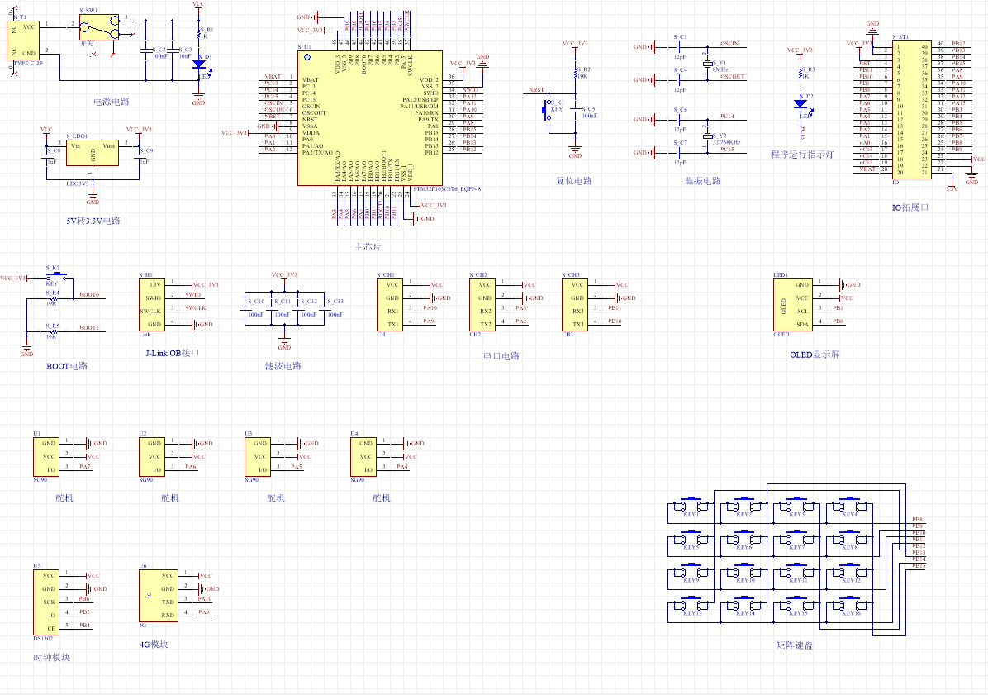Click the J-Link OB接口 label
Screen dimensions: 988x695
(x=173, y=353)
